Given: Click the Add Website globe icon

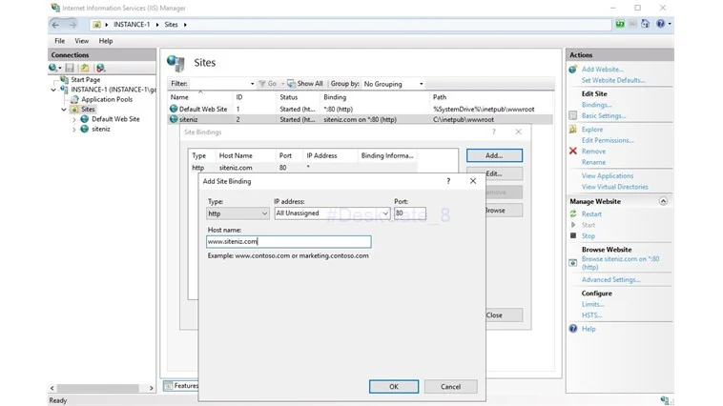Looking at the screenshot, I should tap(573, 70).
